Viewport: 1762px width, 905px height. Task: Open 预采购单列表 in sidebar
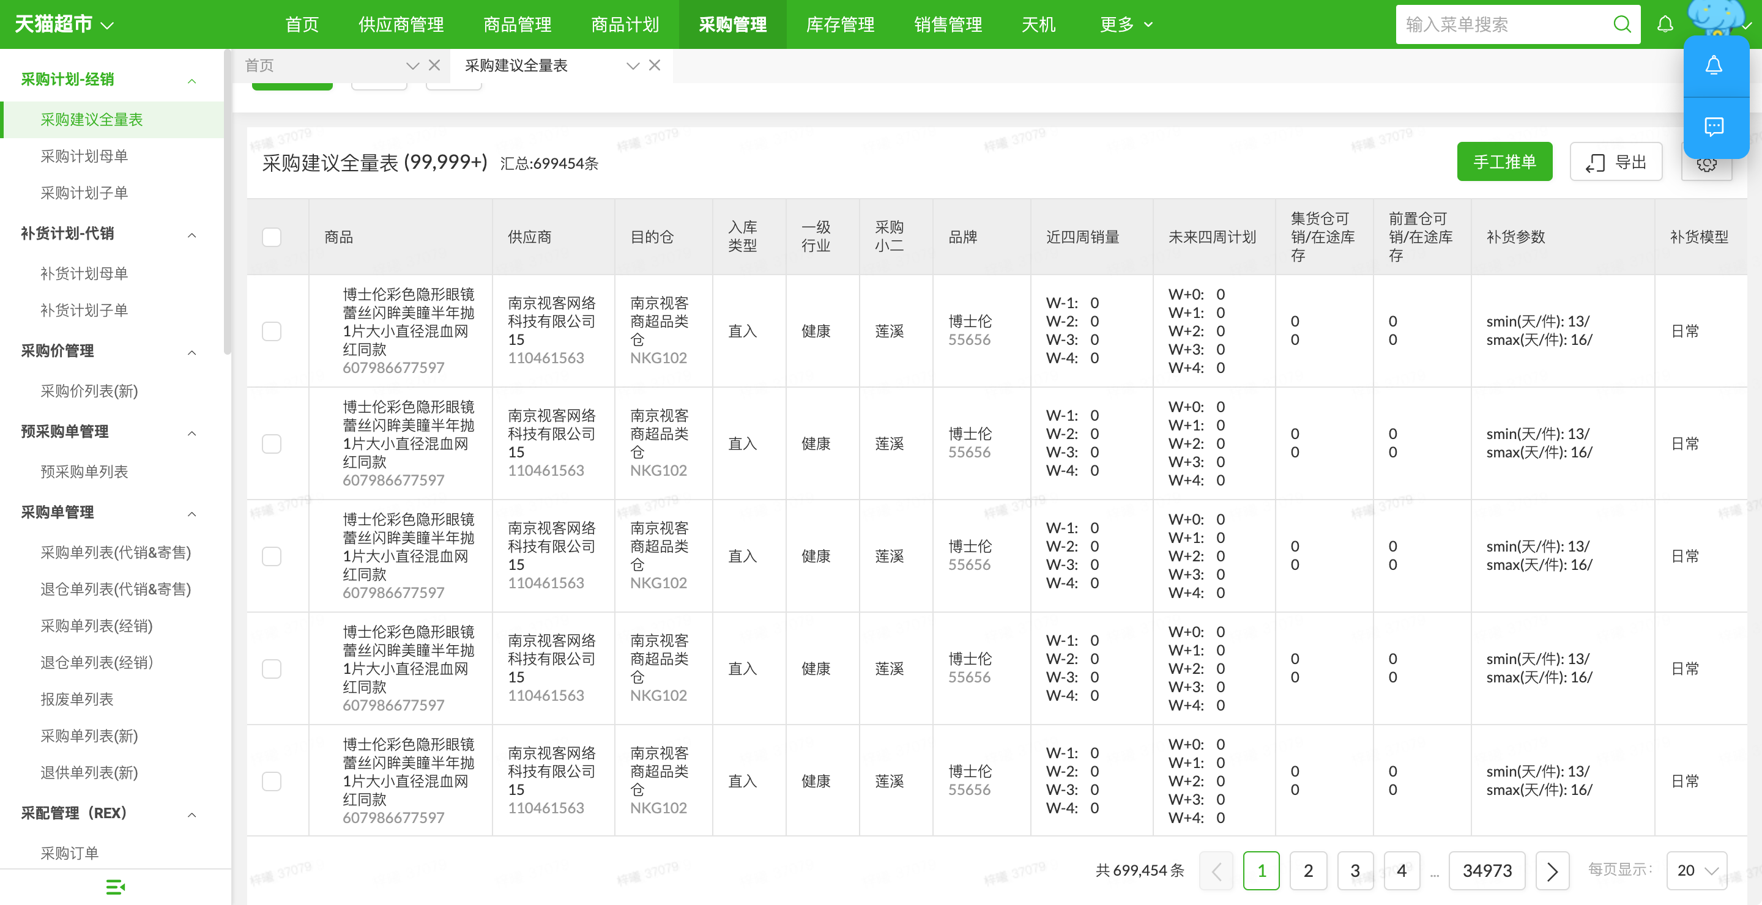tap(84, 472)
